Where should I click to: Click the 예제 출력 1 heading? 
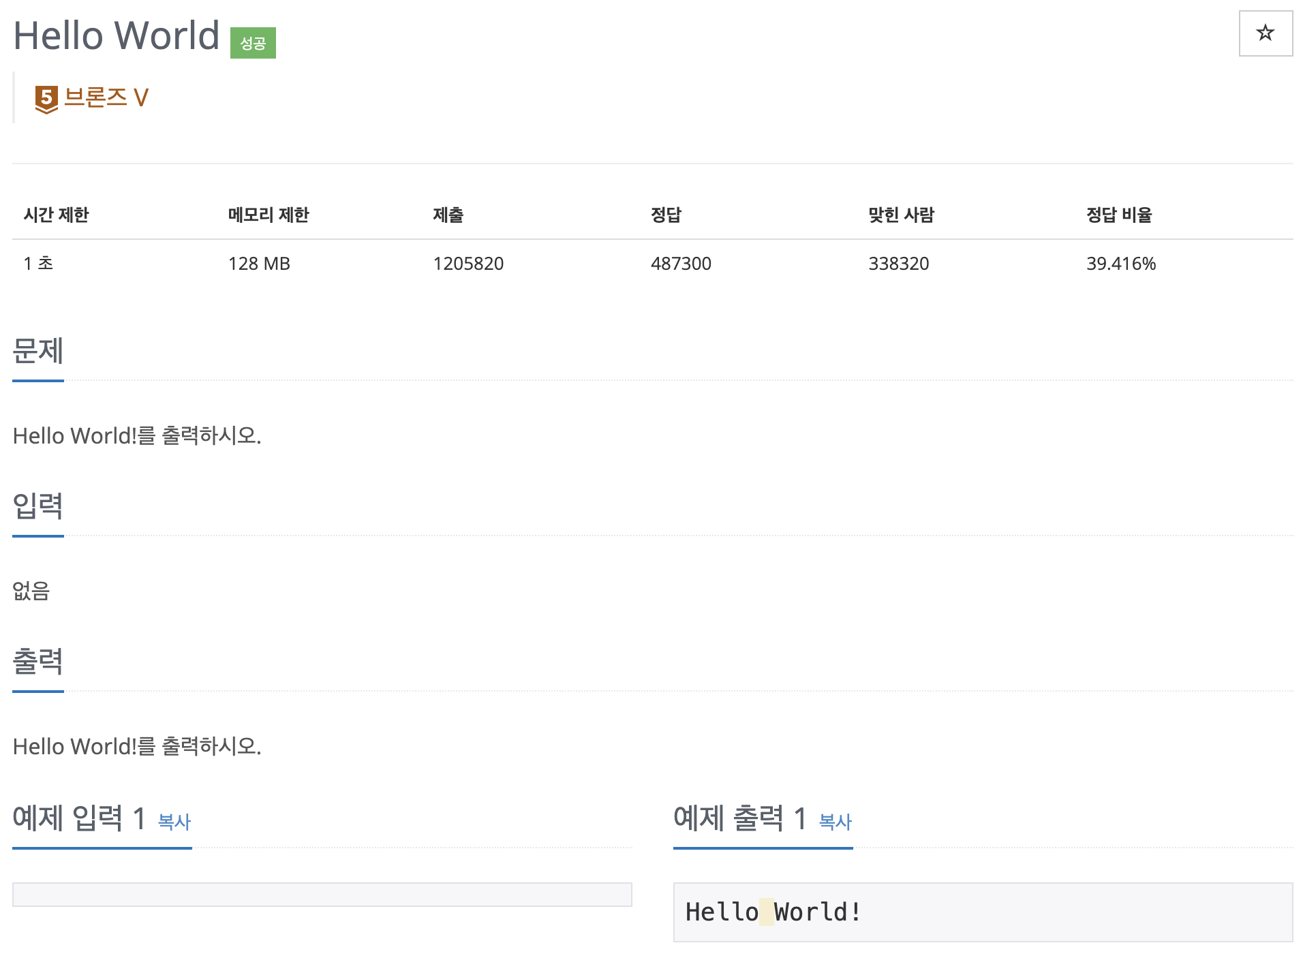coord(739,820)
